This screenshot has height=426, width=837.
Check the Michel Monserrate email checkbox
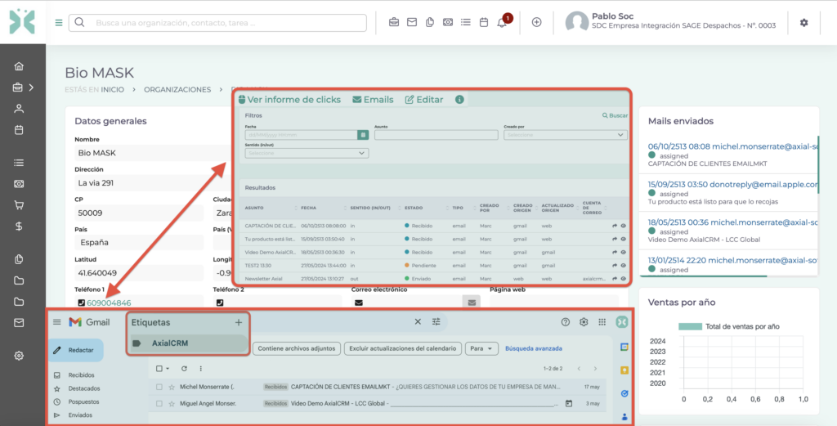[159, 387]
